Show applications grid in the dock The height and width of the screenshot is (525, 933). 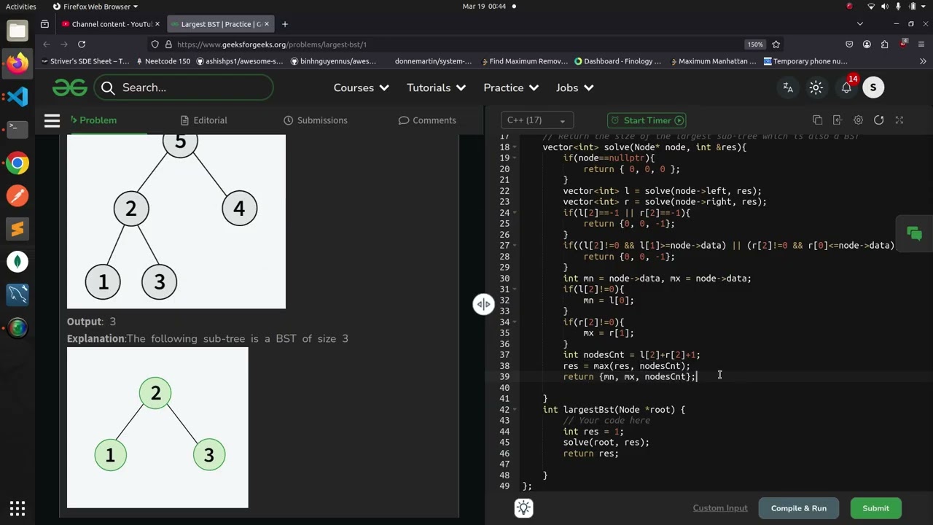[17, 508]
